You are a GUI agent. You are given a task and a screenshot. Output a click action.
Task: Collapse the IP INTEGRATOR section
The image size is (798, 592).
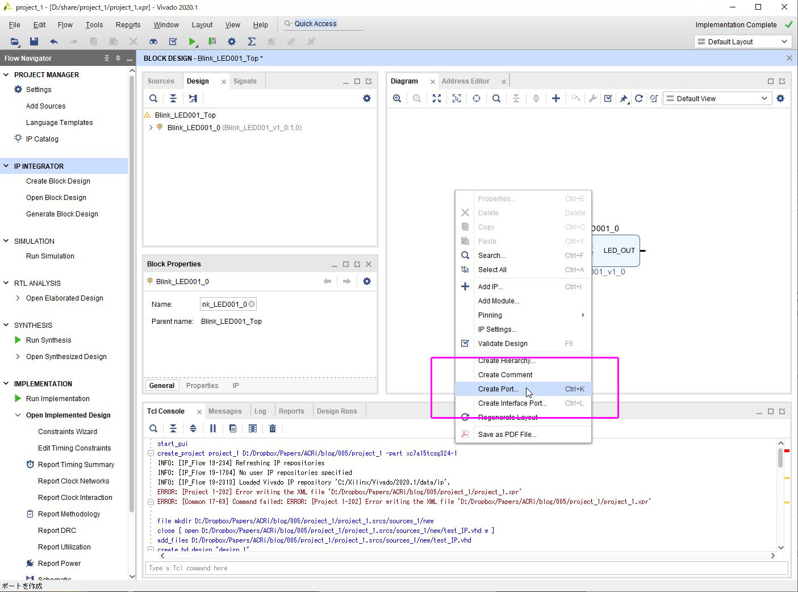[6, 166]
